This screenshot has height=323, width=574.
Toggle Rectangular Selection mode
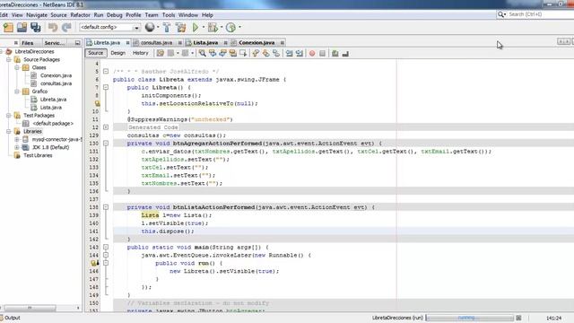click(x=243, y=54)
